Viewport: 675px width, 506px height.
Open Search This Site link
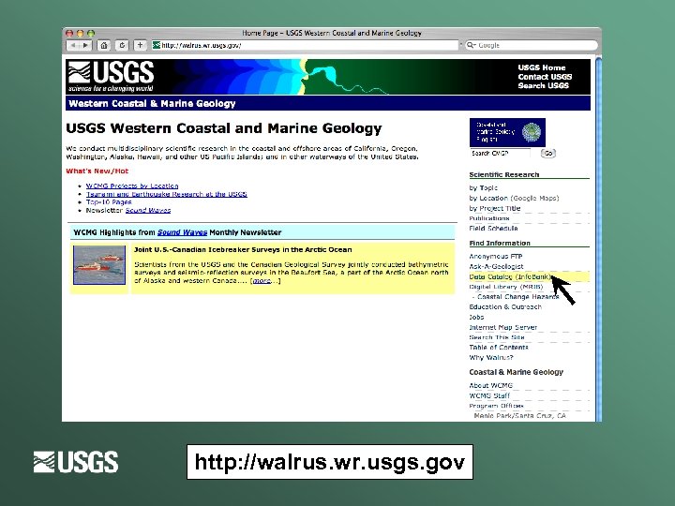496,337
